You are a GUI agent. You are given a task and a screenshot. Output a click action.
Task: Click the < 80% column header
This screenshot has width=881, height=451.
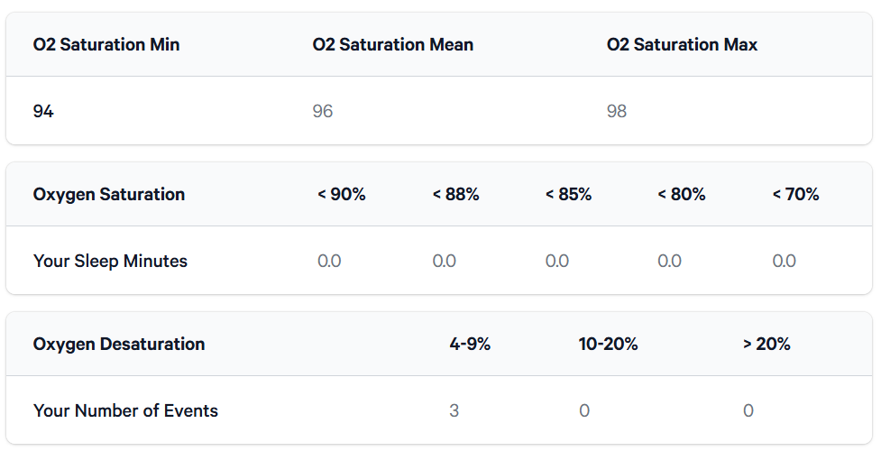tap(682, 194)
